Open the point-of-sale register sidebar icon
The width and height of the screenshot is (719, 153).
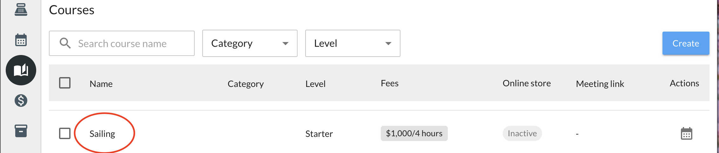[21, 9]
